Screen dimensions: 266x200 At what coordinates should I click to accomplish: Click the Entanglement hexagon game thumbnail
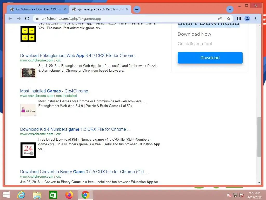(x=28, y=73)
